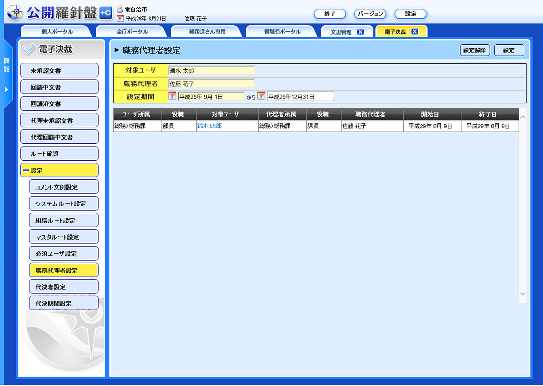Select the 課長 cell in the table row
The width and height of the screenshot is (543, 386).
coord(324,126)
